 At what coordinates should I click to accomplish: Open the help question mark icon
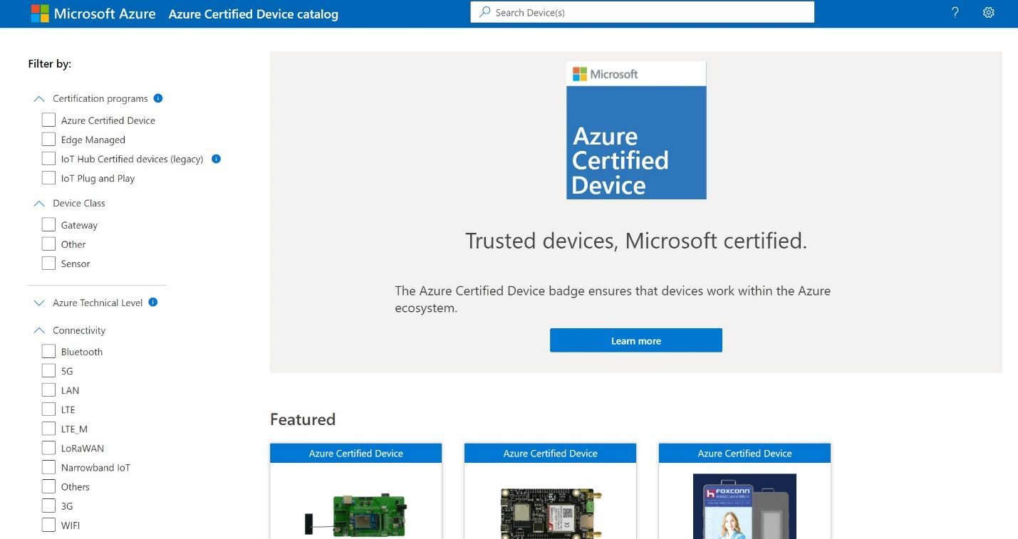pyautogui.click(x=955, y=13)
